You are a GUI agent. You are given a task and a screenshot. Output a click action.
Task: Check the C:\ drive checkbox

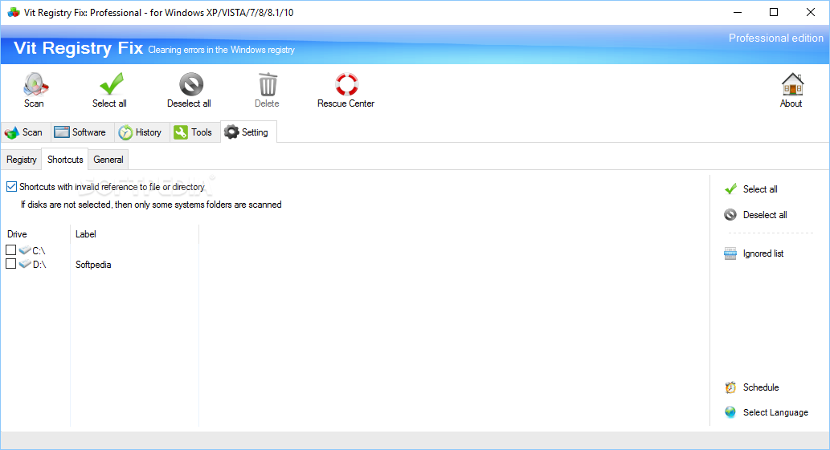pyautogui.click(x=10, y=249)
